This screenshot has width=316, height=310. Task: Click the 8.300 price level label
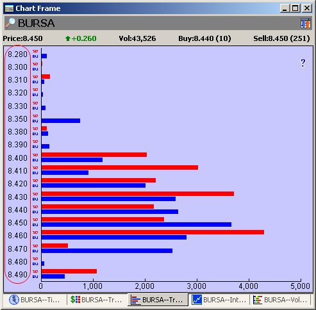coord(17,67)
